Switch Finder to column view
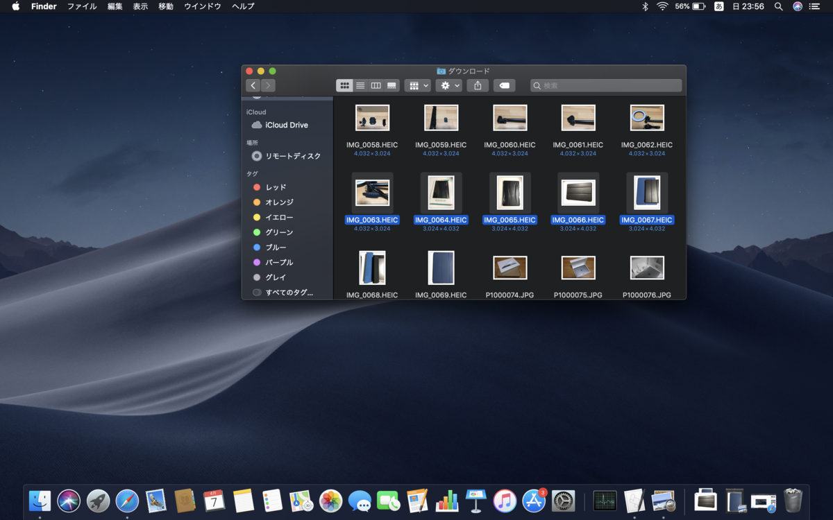Image resolution: width=833 pixels, height=520 pixels. click(376, 85)
